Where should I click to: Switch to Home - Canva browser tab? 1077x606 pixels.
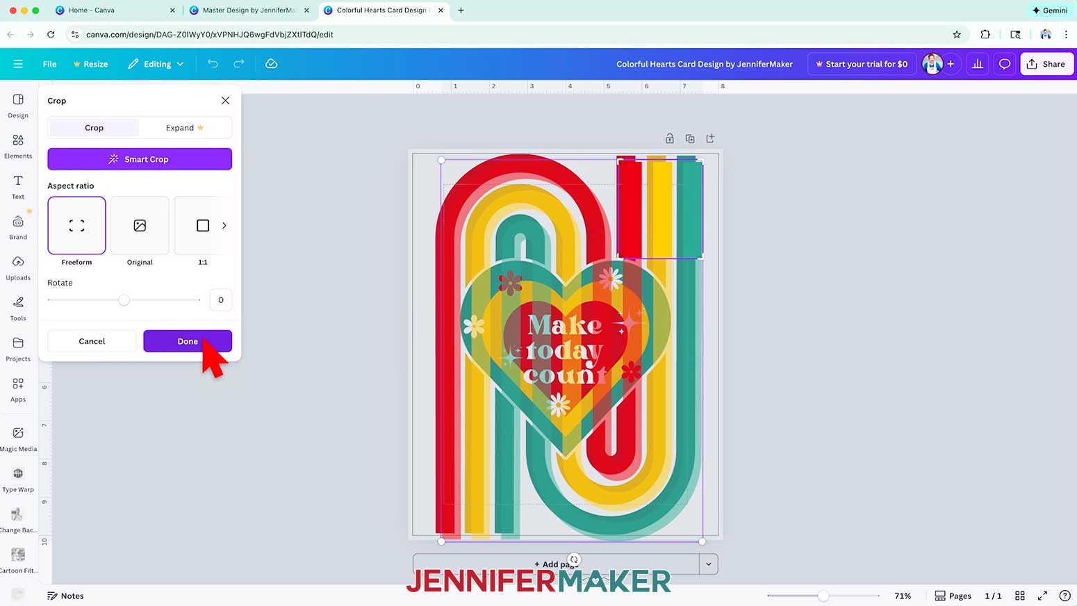(115, 10)
